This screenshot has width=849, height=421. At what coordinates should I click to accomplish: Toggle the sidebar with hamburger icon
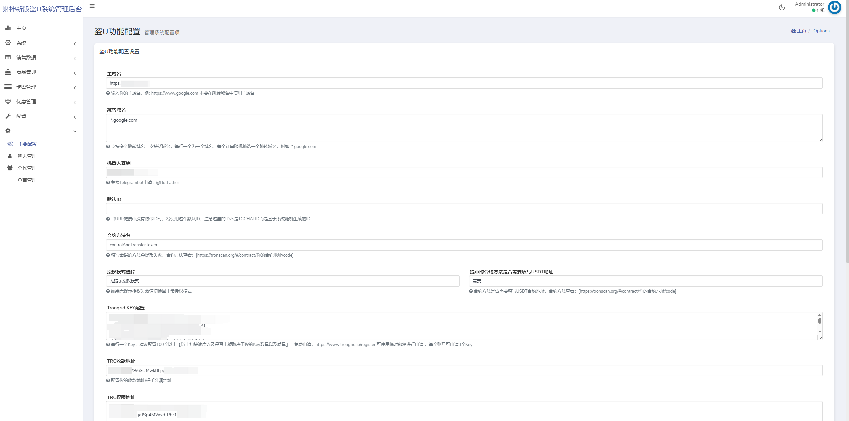(x=92, y=6)
